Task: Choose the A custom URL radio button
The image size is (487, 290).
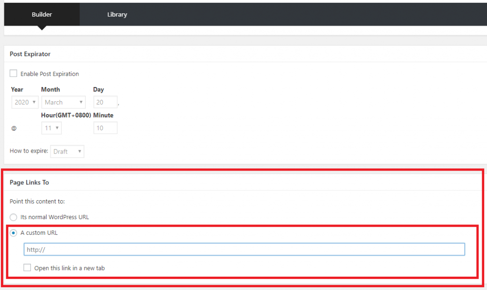Action: pyautogui.click(x=14, y=233)
